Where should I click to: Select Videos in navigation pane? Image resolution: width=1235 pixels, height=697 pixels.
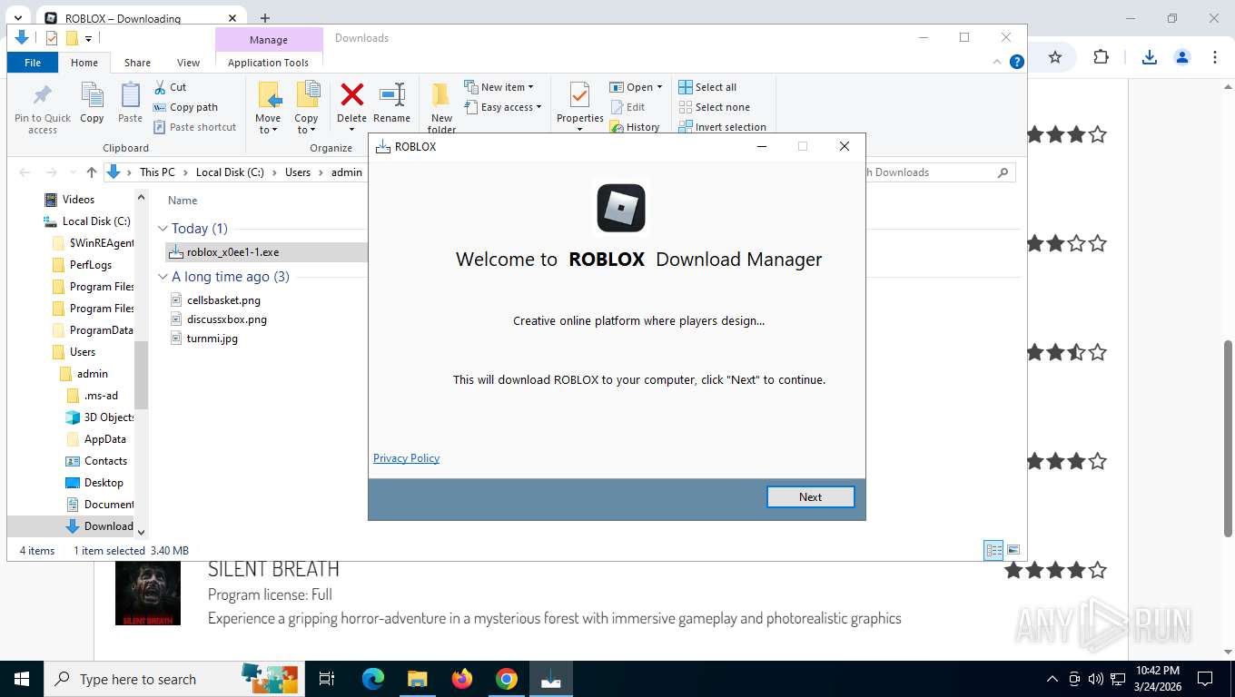[x=78, y=200]
